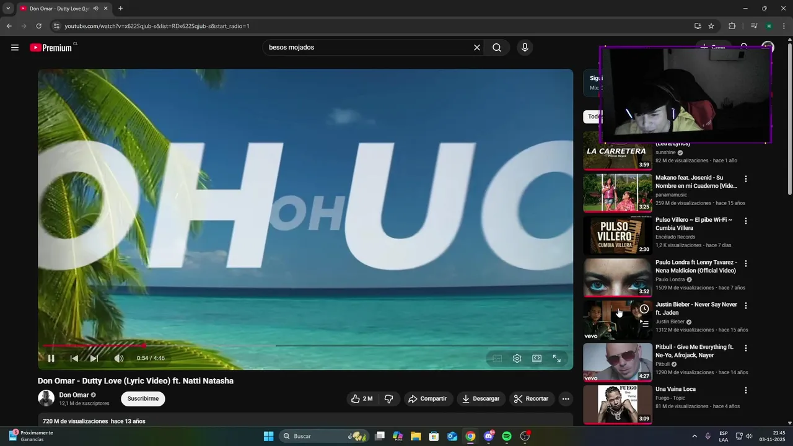Toggle theater mode in player
The width and height of the screenshot is (793, 446).
[537, 358]
